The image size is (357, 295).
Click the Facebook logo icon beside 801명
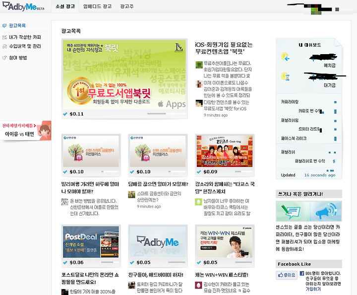tap(302, 273)
